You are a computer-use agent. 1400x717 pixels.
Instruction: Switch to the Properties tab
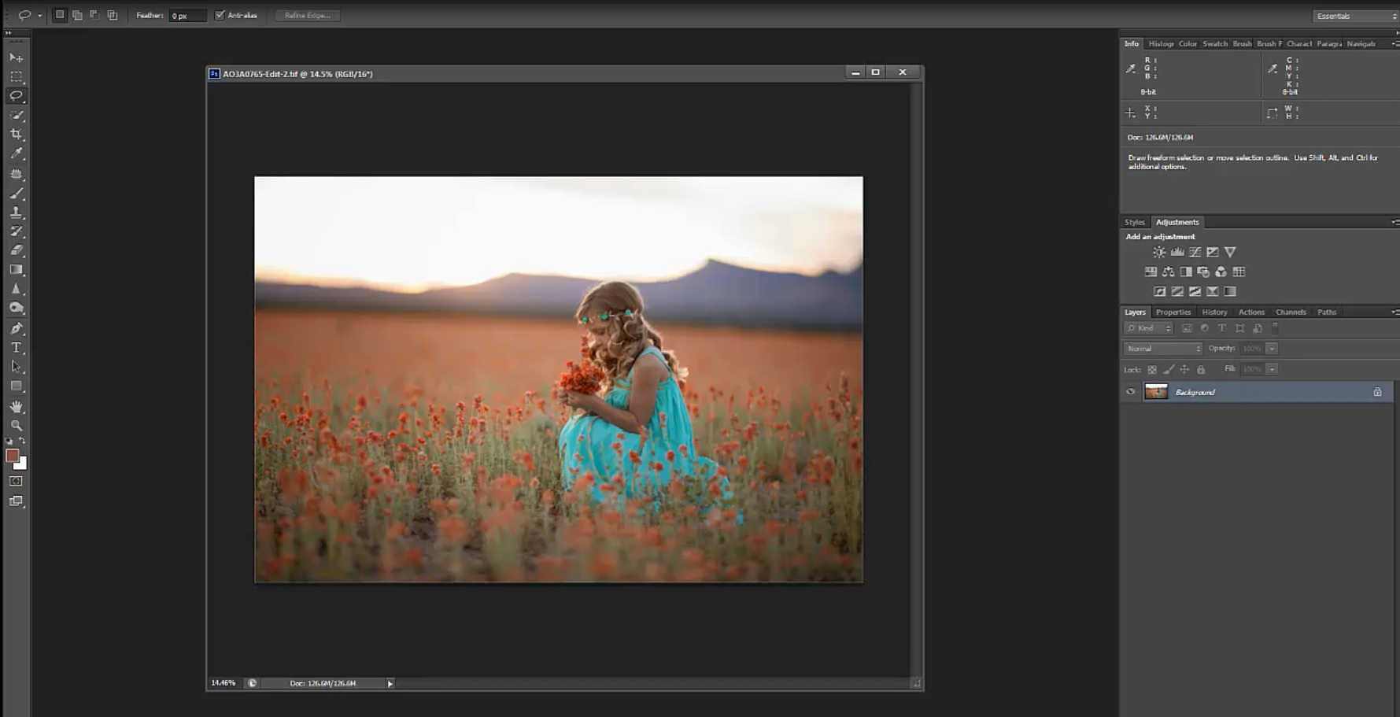coord(1173,312)
